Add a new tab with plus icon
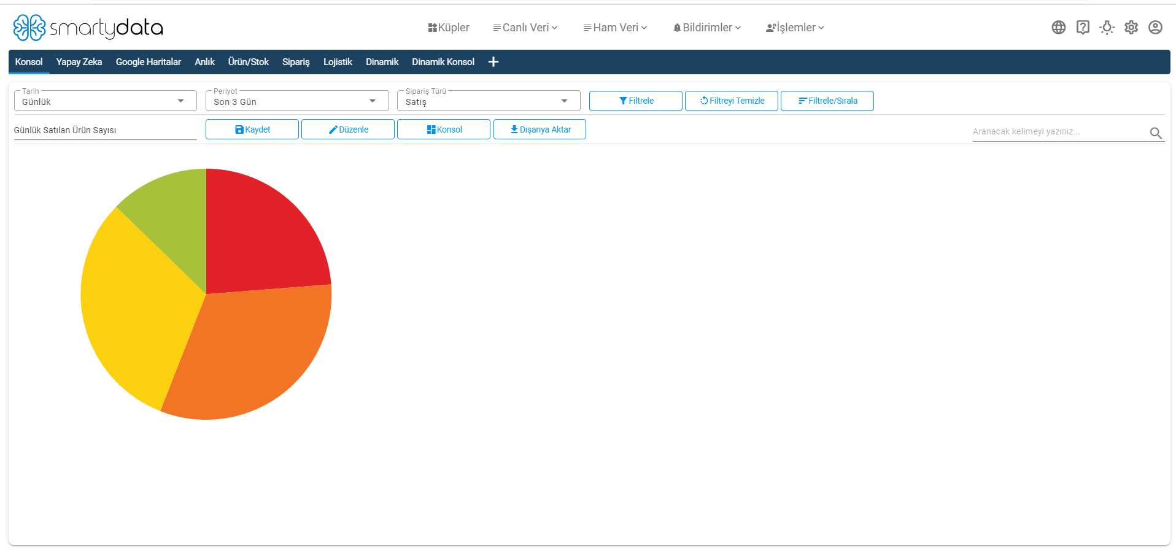 [493, 62]
